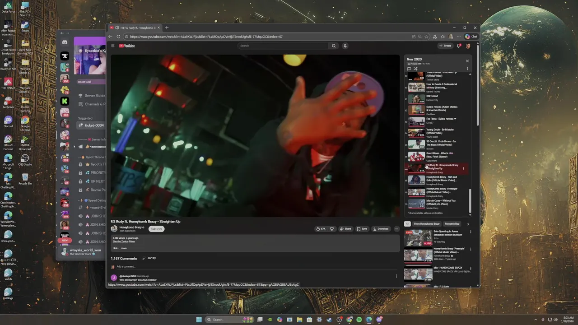Show hidden system tray icons chevron
The width and height of the screenshot is (578, 325).
pos(536,319)
